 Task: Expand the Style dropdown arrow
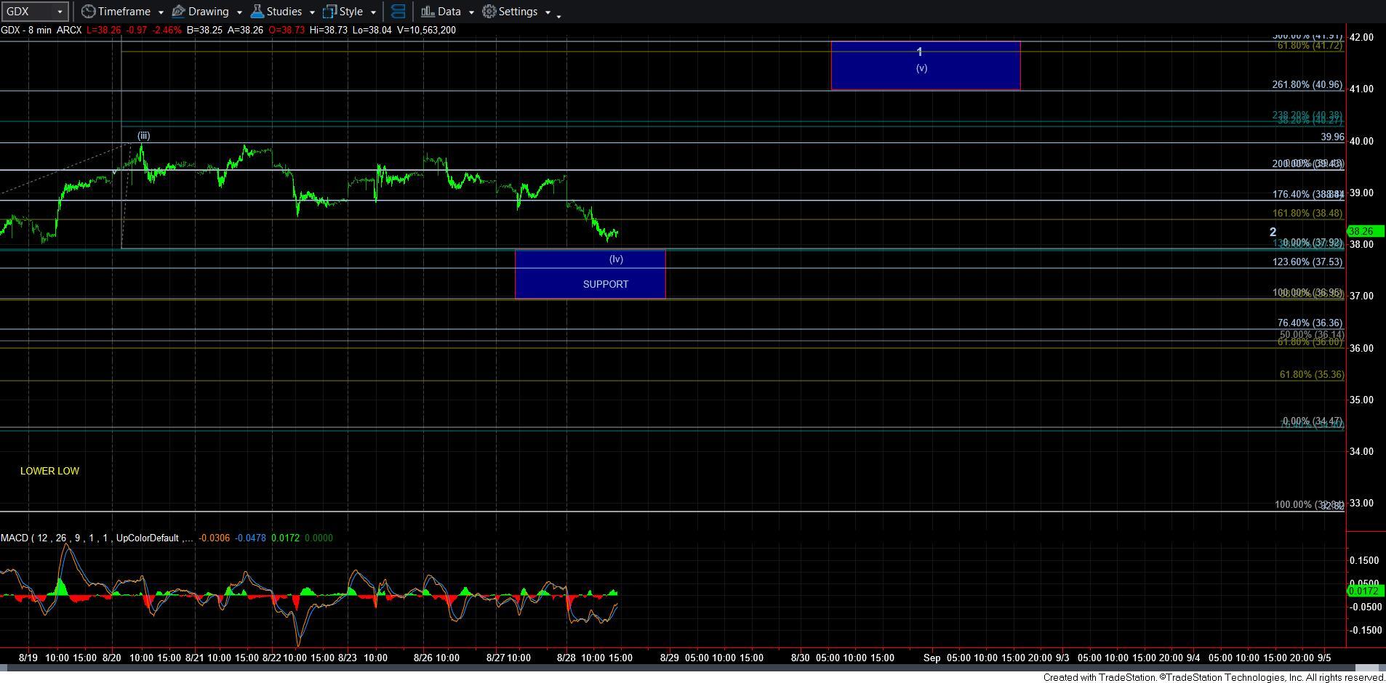pyautogui.click(x=373, y=12)
